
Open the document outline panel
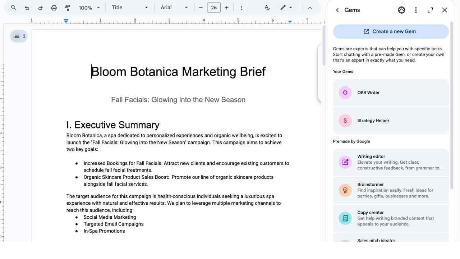(19, 36)
